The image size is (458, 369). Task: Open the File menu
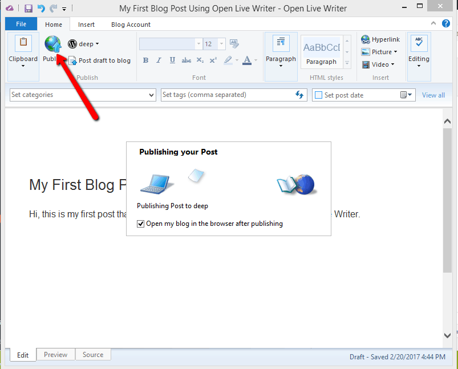[21, 24]
